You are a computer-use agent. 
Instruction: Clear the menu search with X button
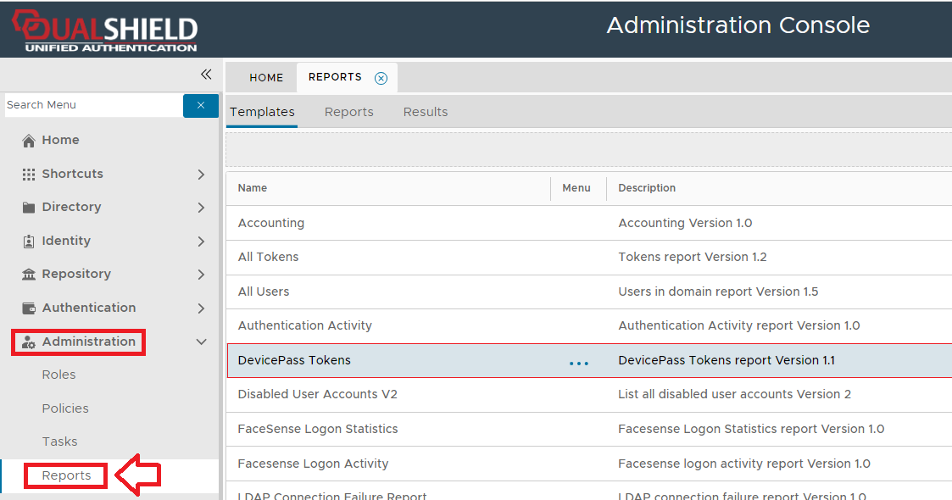(201, 105)
